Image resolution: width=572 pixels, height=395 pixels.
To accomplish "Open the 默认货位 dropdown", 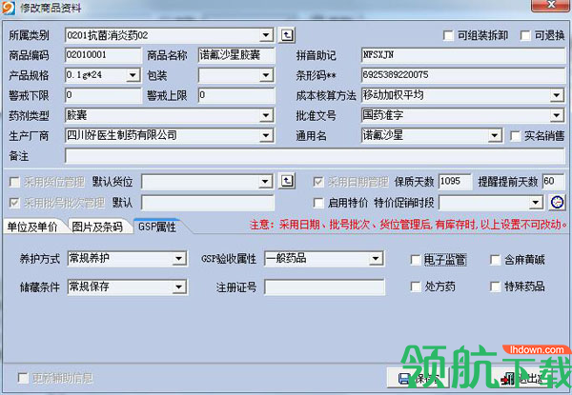I will click(265, 181).
